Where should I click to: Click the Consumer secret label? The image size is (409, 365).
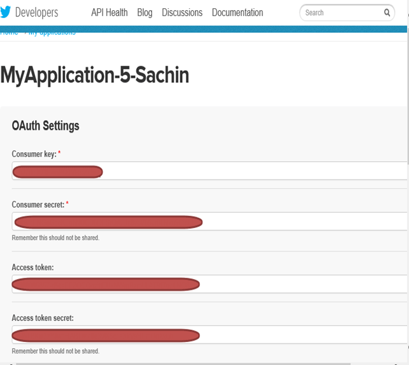(38, 204)
